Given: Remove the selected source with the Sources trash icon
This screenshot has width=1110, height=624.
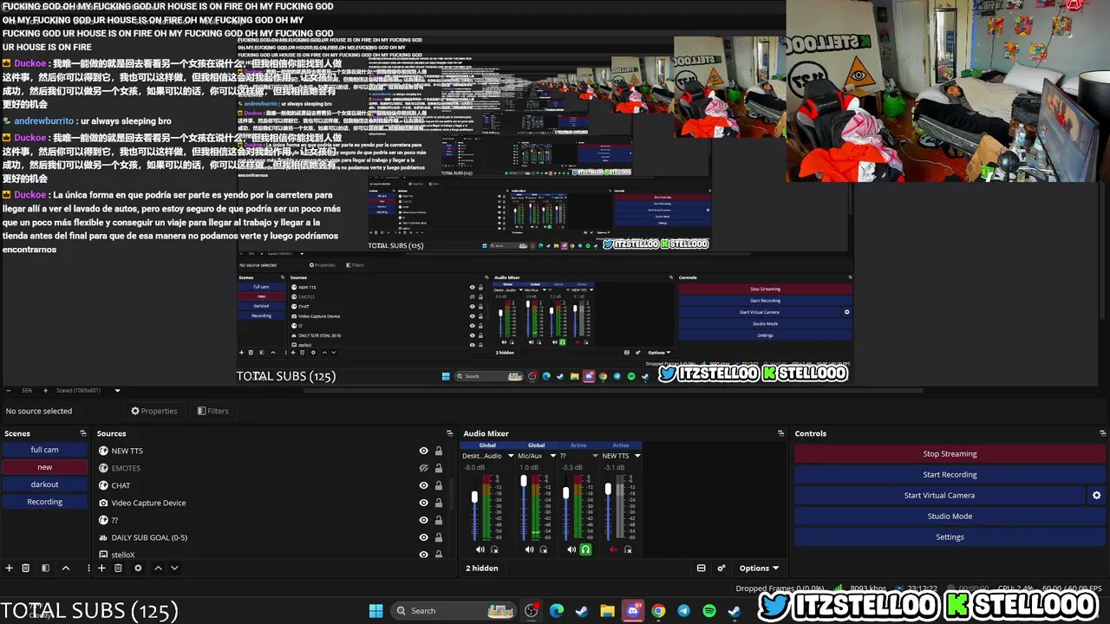Looking at the screenshot, I should point(119,569).
